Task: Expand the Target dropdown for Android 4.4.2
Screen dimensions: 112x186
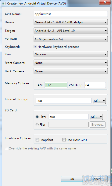Action: pyautogui.click(x=71, y=31)
